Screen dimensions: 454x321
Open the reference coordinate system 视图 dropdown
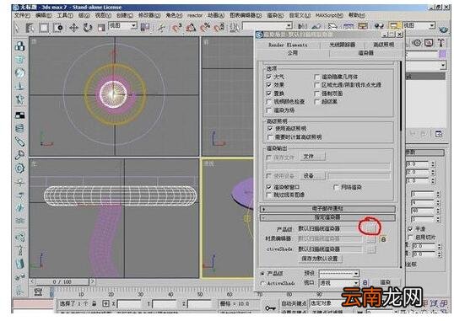coord(122,26)
